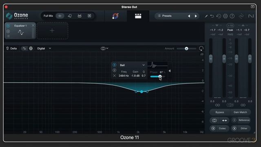The image size is (261, 147).
Task: Open the Master Assistant colorful orb
Action: 115,16
